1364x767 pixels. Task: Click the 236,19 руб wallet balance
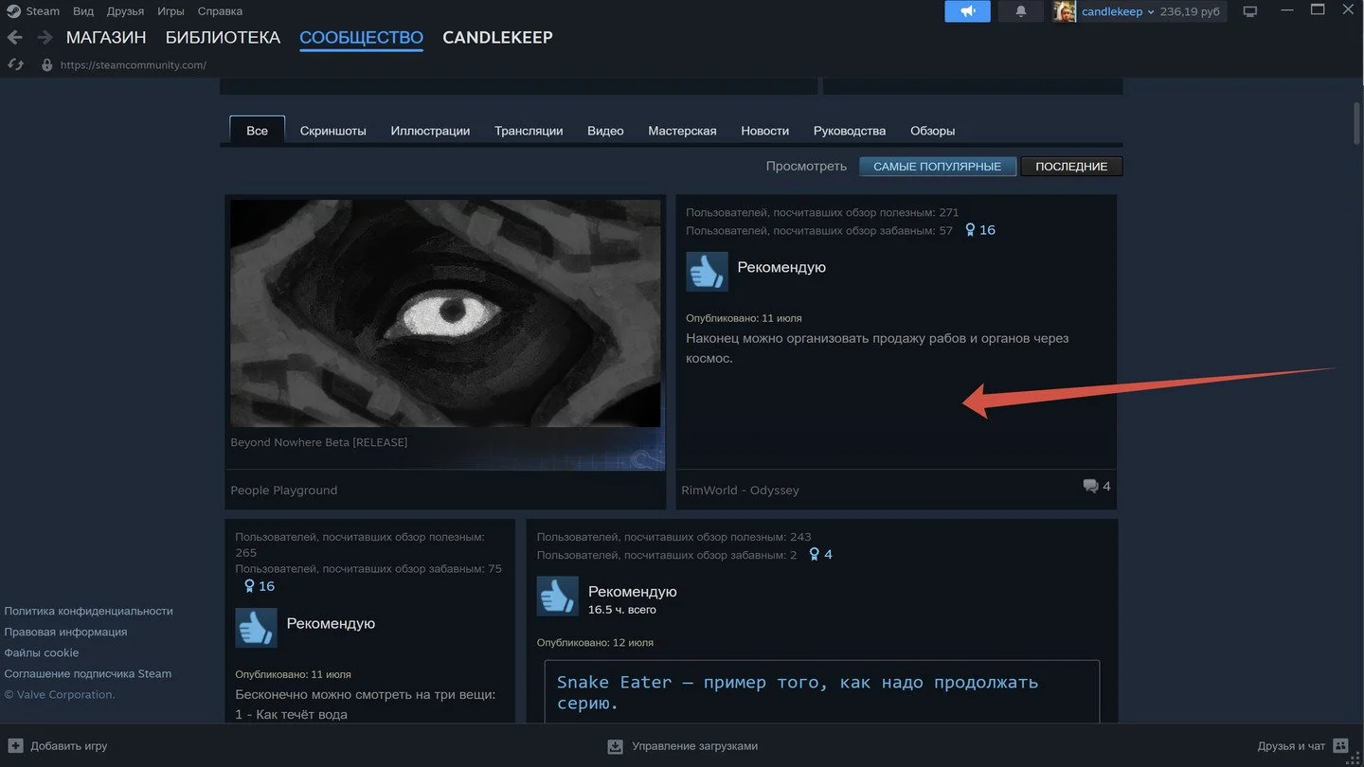pyautogui.click(x=1190, y=12)
